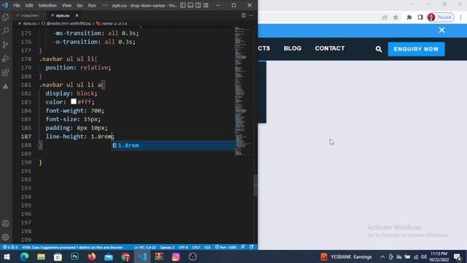Toggle primary side bar layout icon in title bar
This screenshot has width=467, height=263.
click(183, 5)
